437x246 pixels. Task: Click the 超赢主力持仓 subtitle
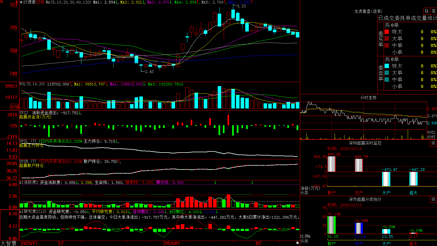pyautogui.click(x=31, y=145)
